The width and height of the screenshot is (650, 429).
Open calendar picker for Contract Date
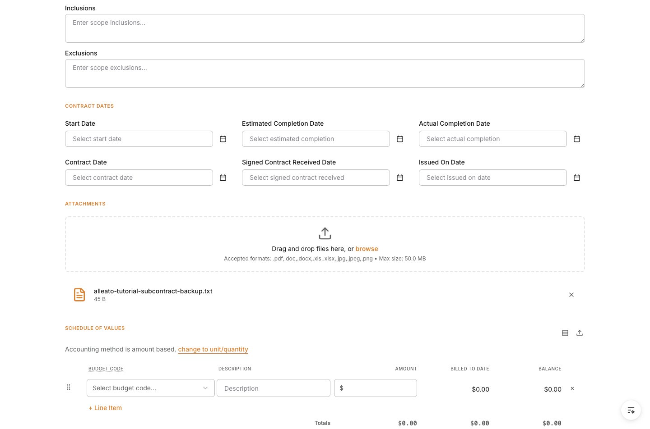pyautogui.click(x=223, y=178)
